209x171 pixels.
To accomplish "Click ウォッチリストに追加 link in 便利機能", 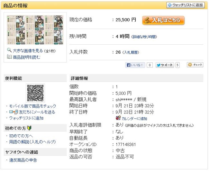I will 26,118.
